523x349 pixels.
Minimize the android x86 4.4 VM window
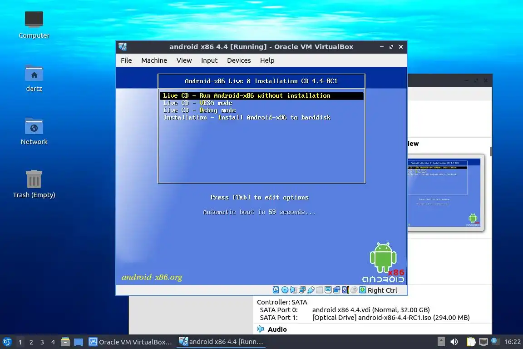point(381,47)
